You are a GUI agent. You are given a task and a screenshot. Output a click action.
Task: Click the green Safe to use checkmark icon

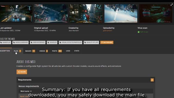[x=138, y=32]
